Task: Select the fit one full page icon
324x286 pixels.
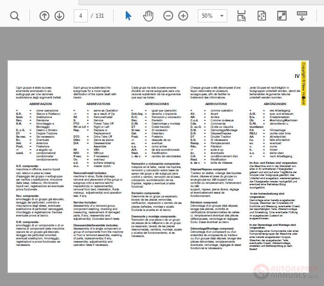Action: (x=262, y=16)
